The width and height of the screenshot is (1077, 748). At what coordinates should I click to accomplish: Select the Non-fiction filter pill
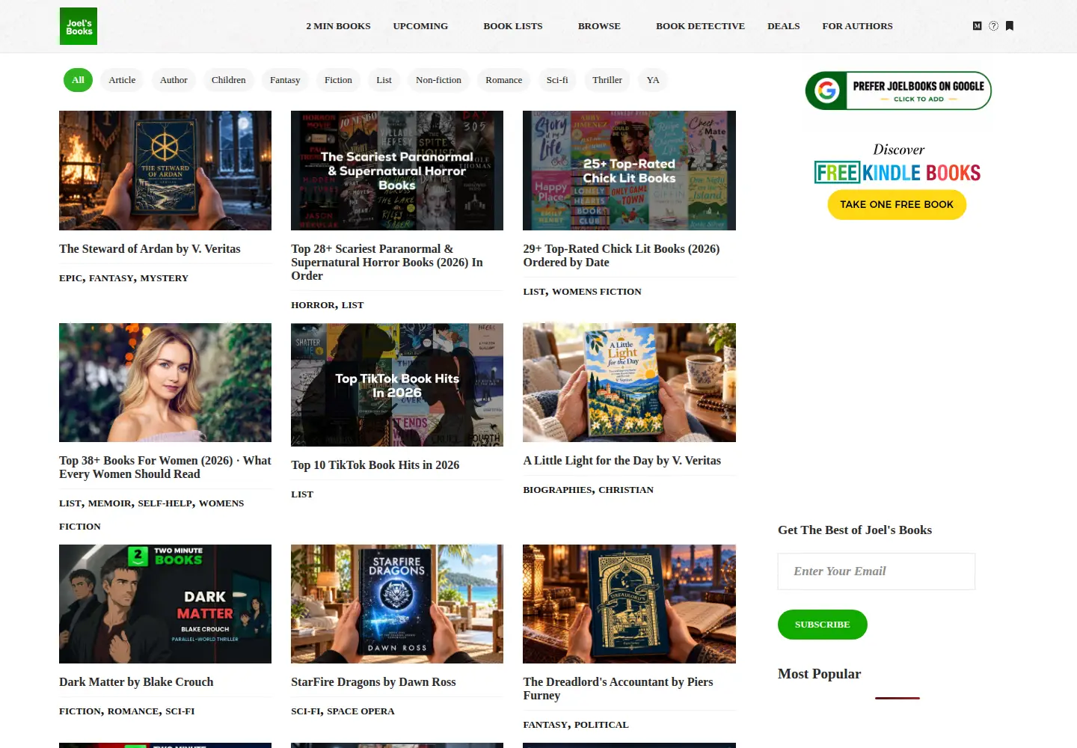(438, 80)
